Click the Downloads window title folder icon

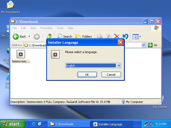coord(13,21)
